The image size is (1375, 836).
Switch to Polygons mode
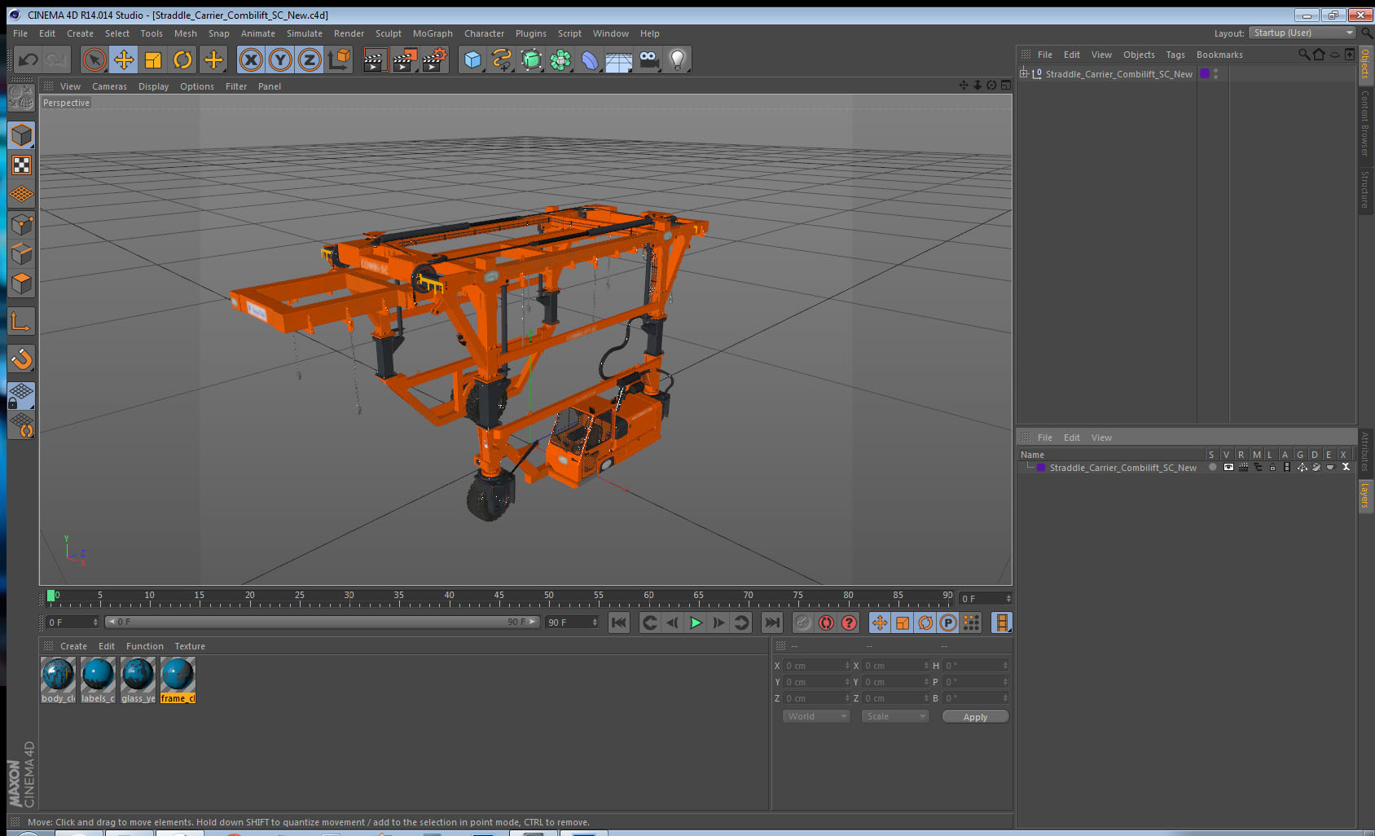[21, 284]
